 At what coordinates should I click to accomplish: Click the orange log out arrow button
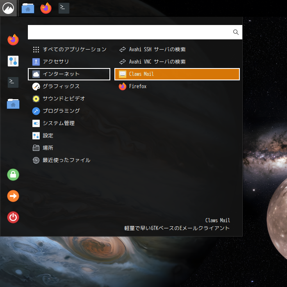[13, 196]
